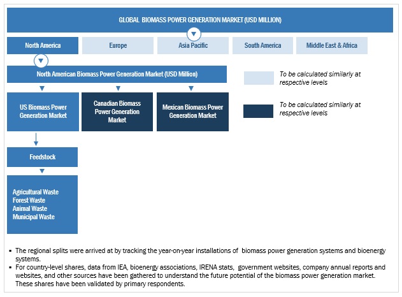This screenshot has height=297, width=402.
Task: Choose the South America region
Action: pyautogui.click(x=262, y=45)
